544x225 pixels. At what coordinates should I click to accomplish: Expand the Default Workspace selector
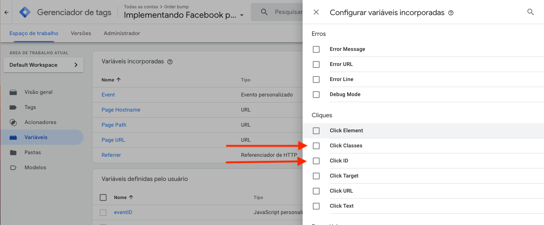tap(43, 65)
